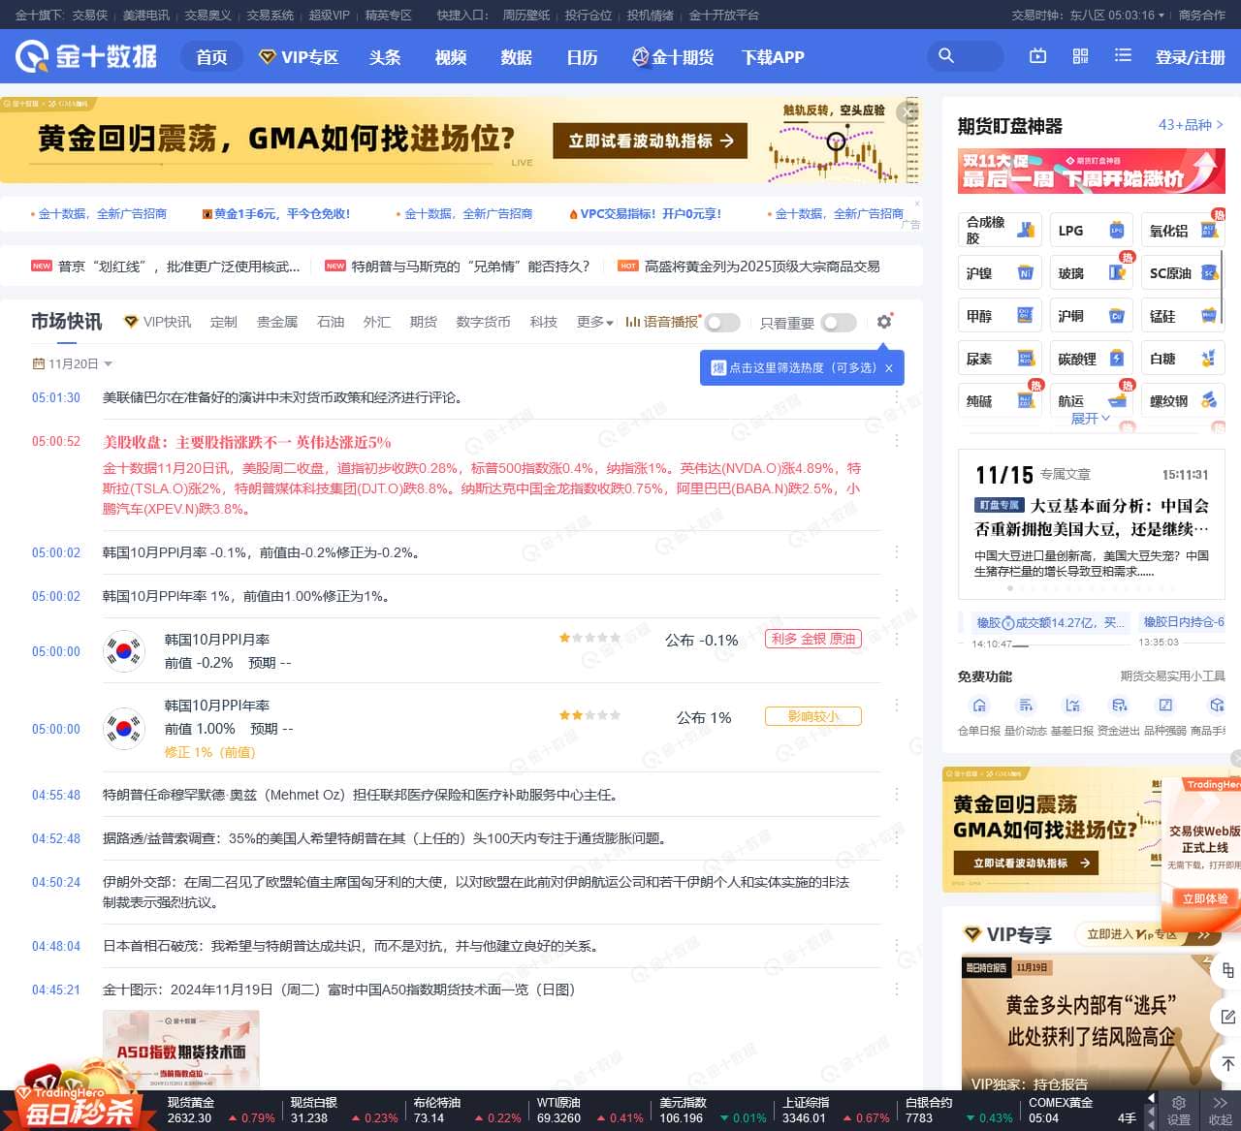1241x1131 pixels.
Task: Open the bottom bar 设置 gear
Action: pyautogui.click(x=1179, y=1111)
